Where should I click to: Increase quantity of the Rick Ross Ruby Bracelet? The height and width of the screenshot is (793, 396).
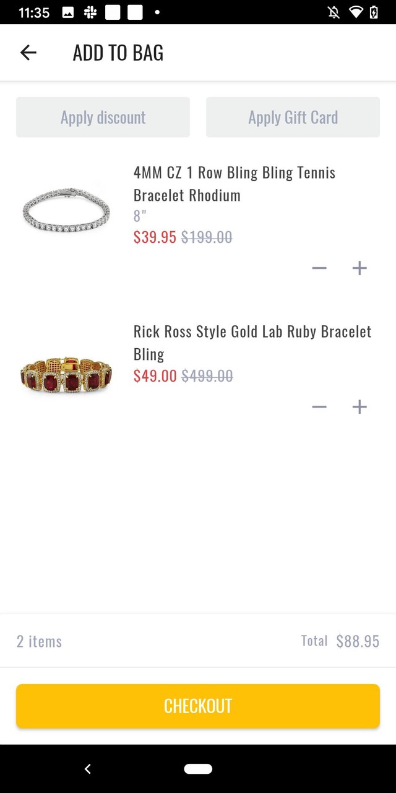coord(359,406)
